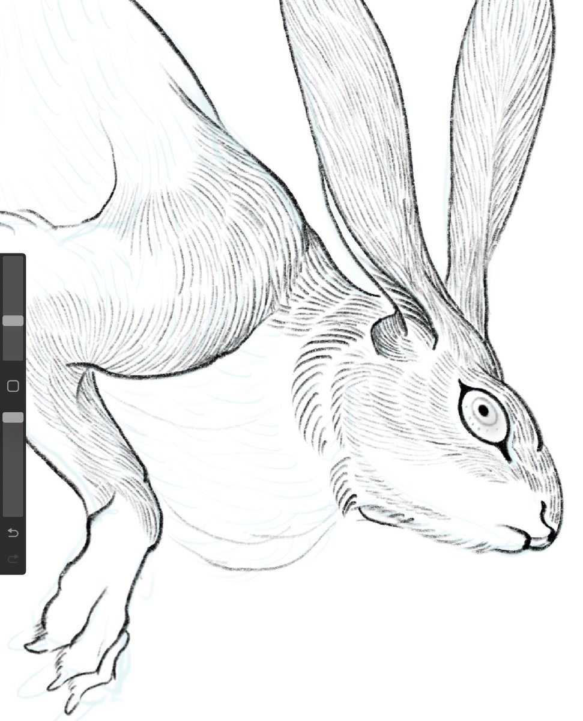The image size is (583, 721).
Task: Tap the square modifier button between sliders
Action: tap(13, 386)
